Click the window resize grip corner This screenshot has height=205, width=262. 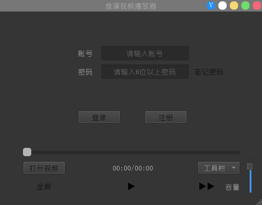click(x=259, y=202)
